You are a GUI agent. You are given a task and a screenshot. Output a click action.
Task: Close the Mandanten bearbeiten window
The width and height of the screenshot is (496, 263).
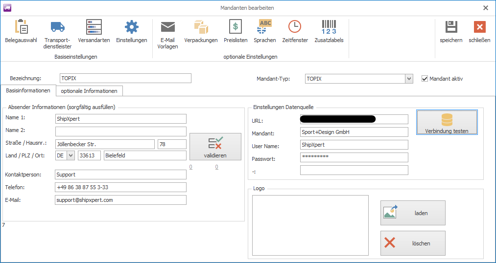pos(486,8)
